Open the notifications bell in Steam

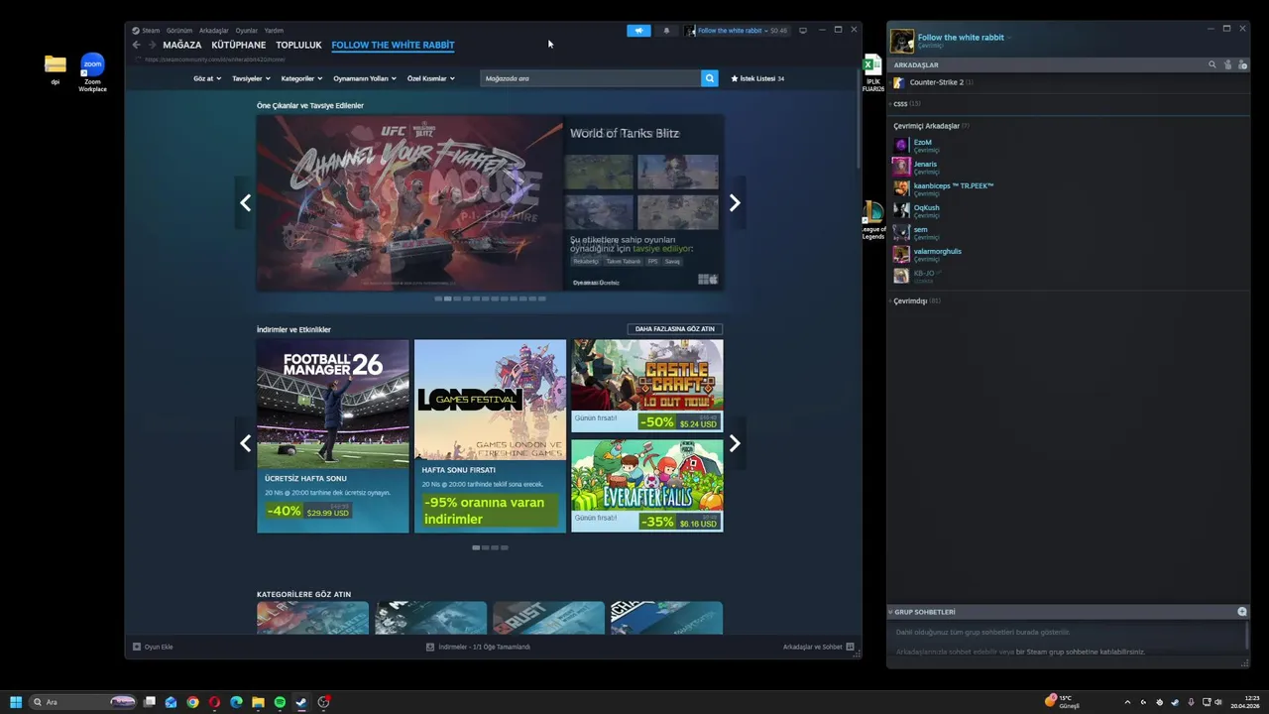point(666,31)
